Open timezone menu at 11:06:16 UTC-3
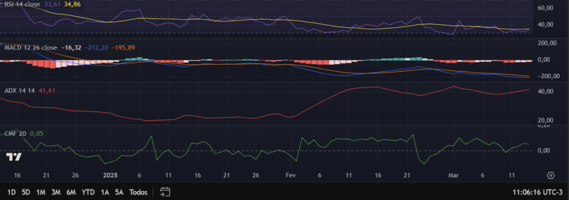This screenshot has width=569, height=200. click(538, 192)
